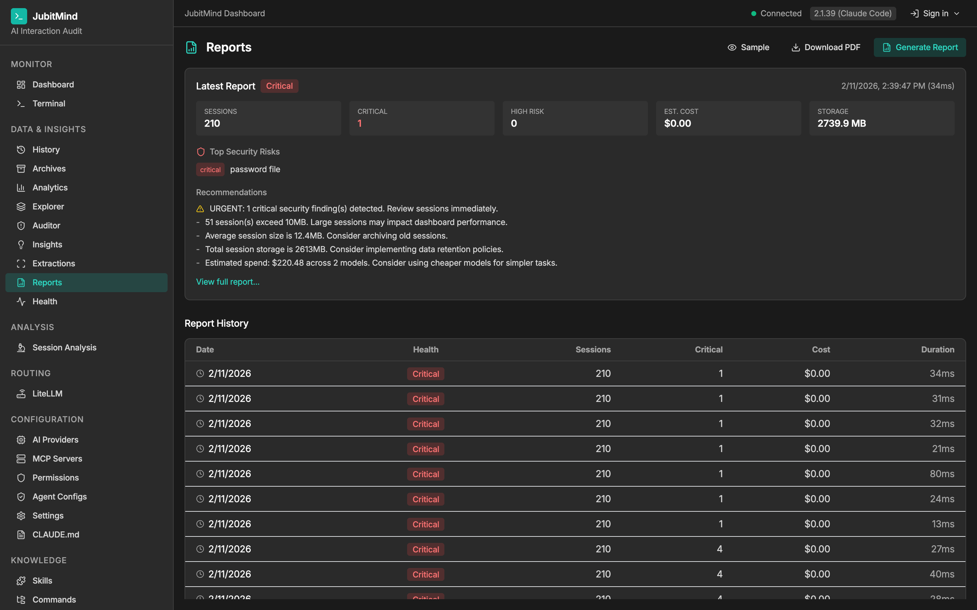Image resolution: width=977 pixels, height=610 pixels.
Task: Open the Terminal via its sidebar icon
Action: point(21,103)
